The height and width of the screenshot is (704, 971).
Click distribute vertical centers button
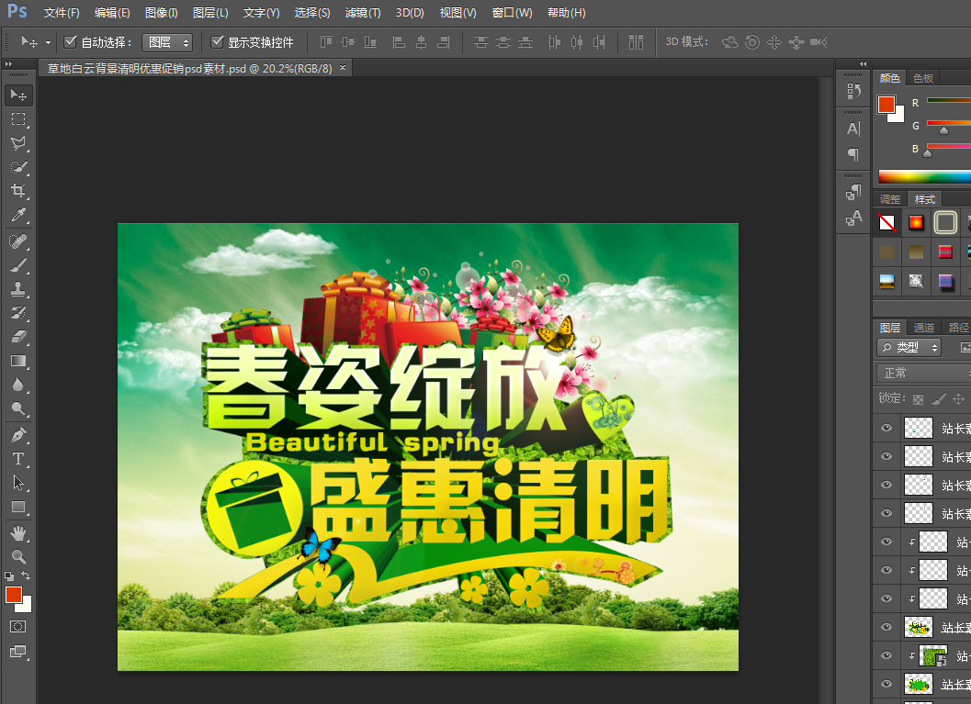pos(503,42)
